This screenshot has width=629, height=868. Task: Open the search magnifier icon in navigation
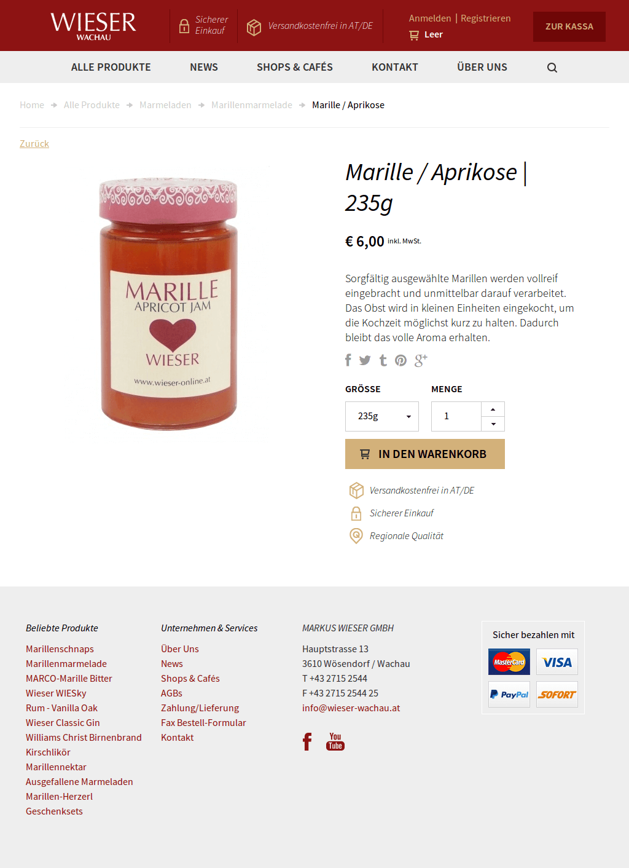click(x=552, y=68)
